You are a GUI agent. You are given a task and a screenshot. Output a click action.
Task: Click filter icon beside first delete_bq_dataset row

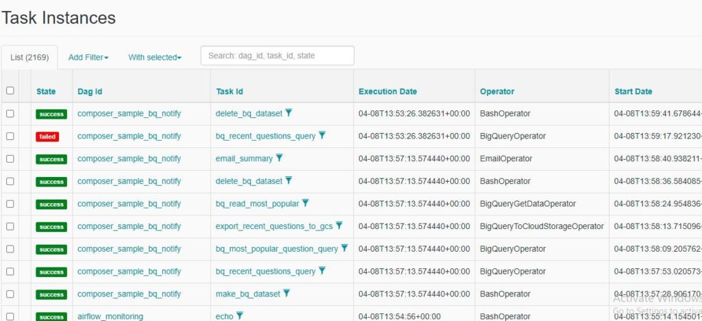(289, 113)
